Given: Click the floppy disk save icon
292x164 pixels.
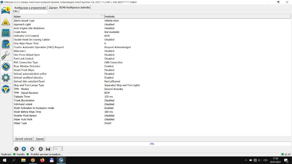Looking at the screenshot, I should coord(48,149).
